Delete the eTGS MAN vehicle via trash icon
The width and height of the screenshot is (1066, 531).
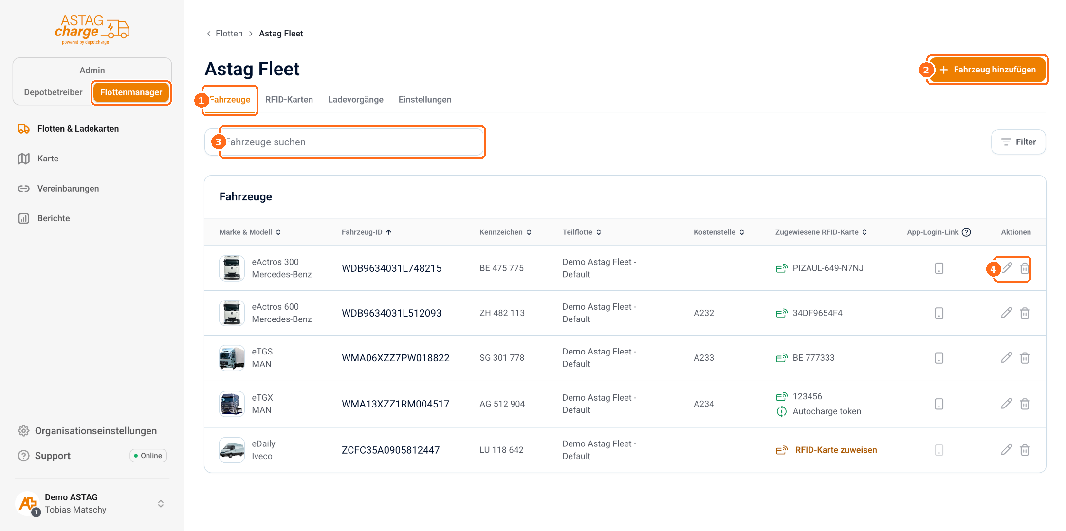pyautogui.click(x=1025, y=358)
